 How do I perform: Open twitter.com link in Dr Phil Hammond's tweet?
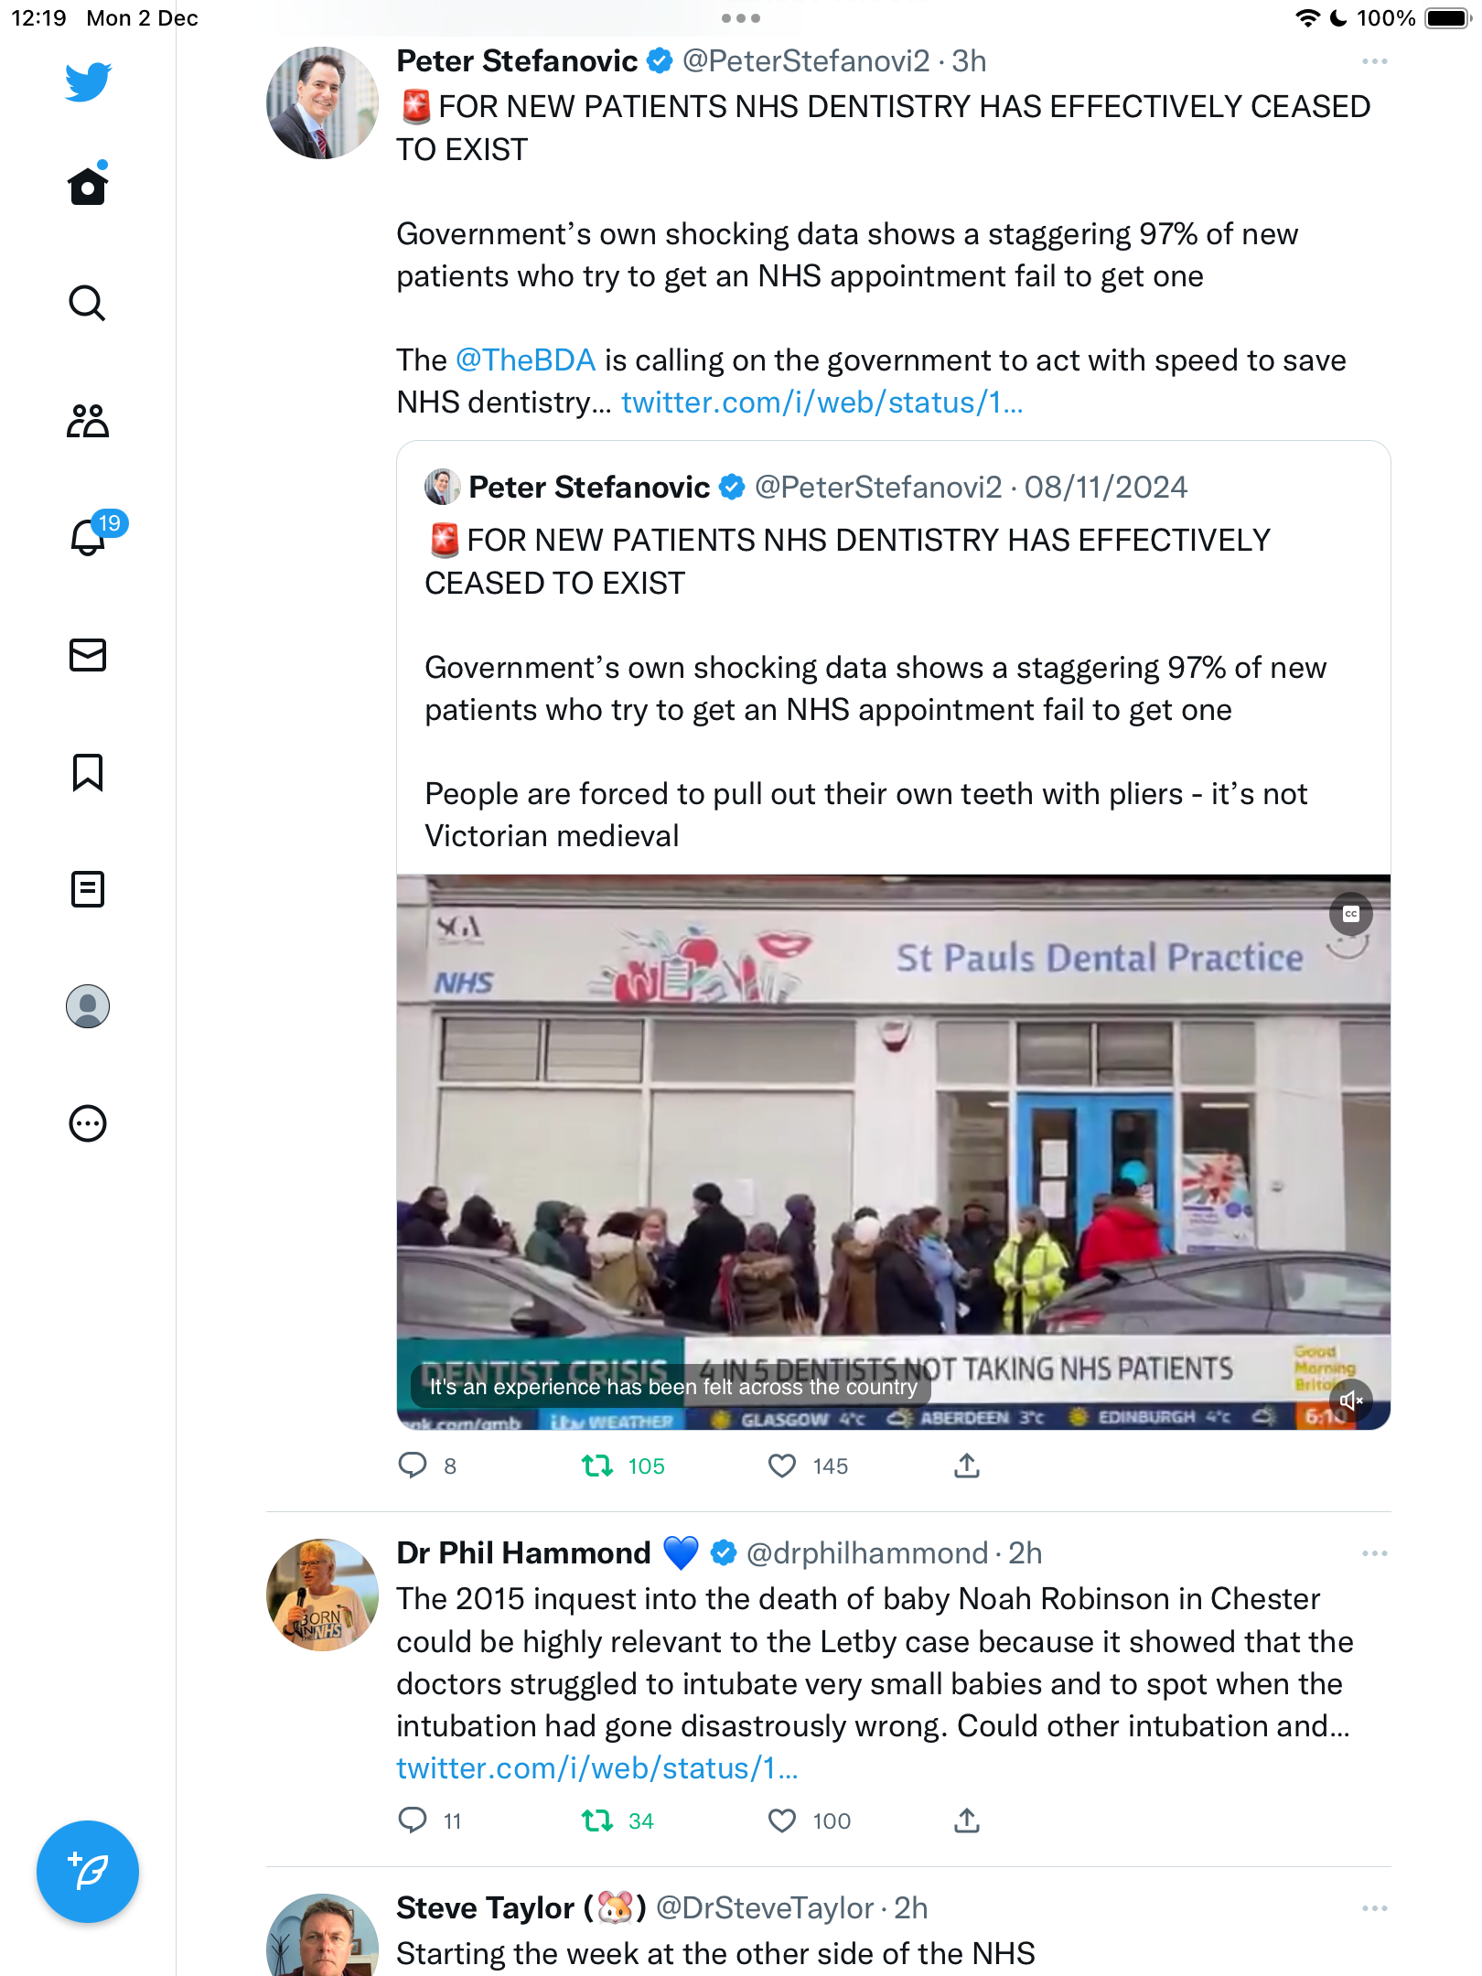coord(597,1769)
